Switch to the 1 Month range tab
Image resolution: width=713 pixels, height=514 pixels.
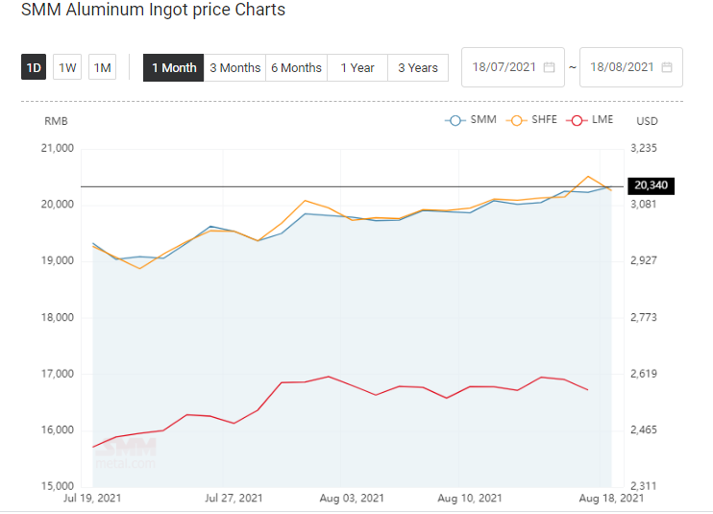coord(174,67)
